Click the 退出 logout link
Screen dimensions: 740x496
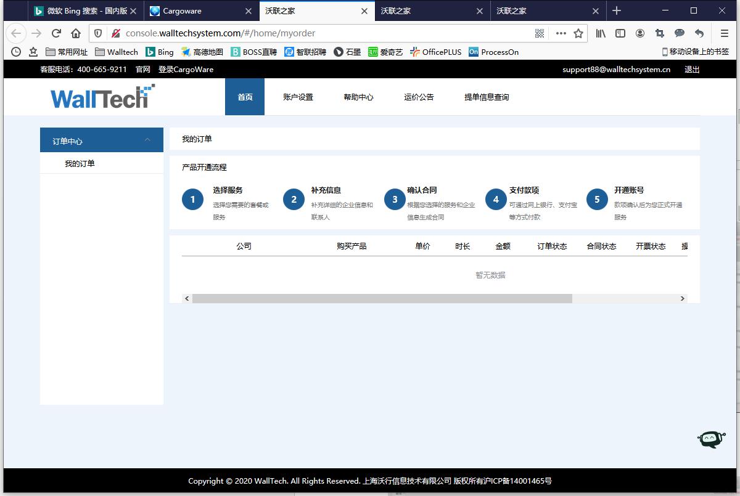point(692,70)
